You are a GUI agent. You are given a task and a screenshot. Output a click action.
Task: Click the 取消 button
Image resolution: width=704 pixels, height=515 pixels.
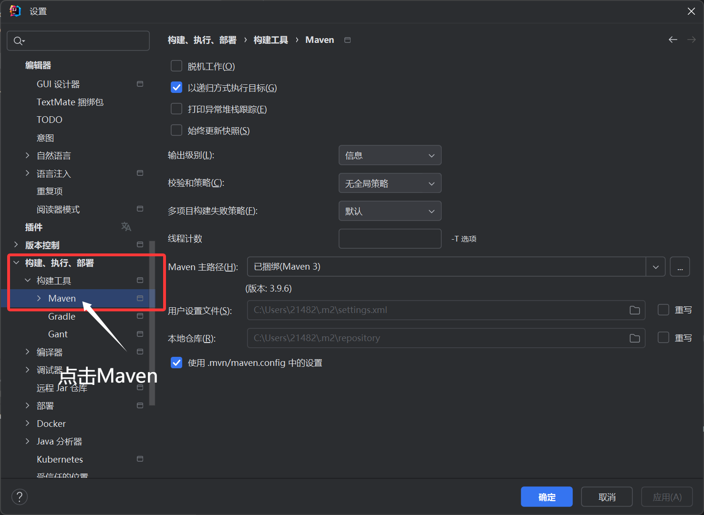(x=607, y=497)
